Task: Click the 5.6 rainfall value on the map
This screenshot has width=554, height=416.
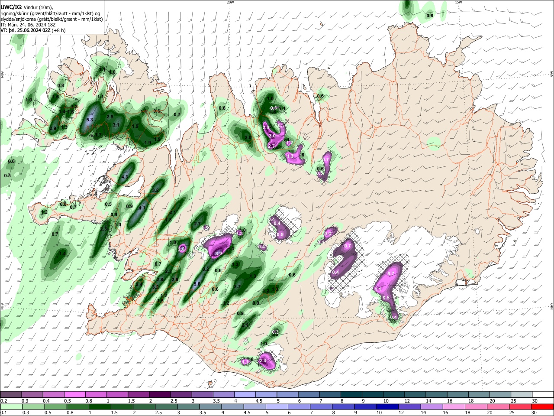Action: (196, 284)
